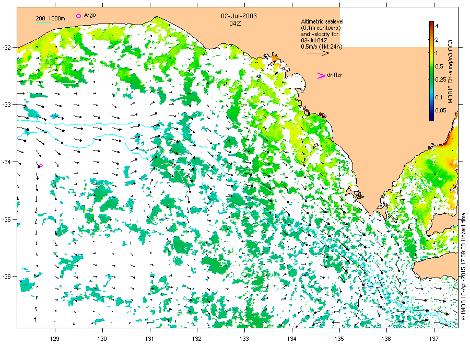
Task: Click the longitude label '131'
Action: click(x=149, y=339)
